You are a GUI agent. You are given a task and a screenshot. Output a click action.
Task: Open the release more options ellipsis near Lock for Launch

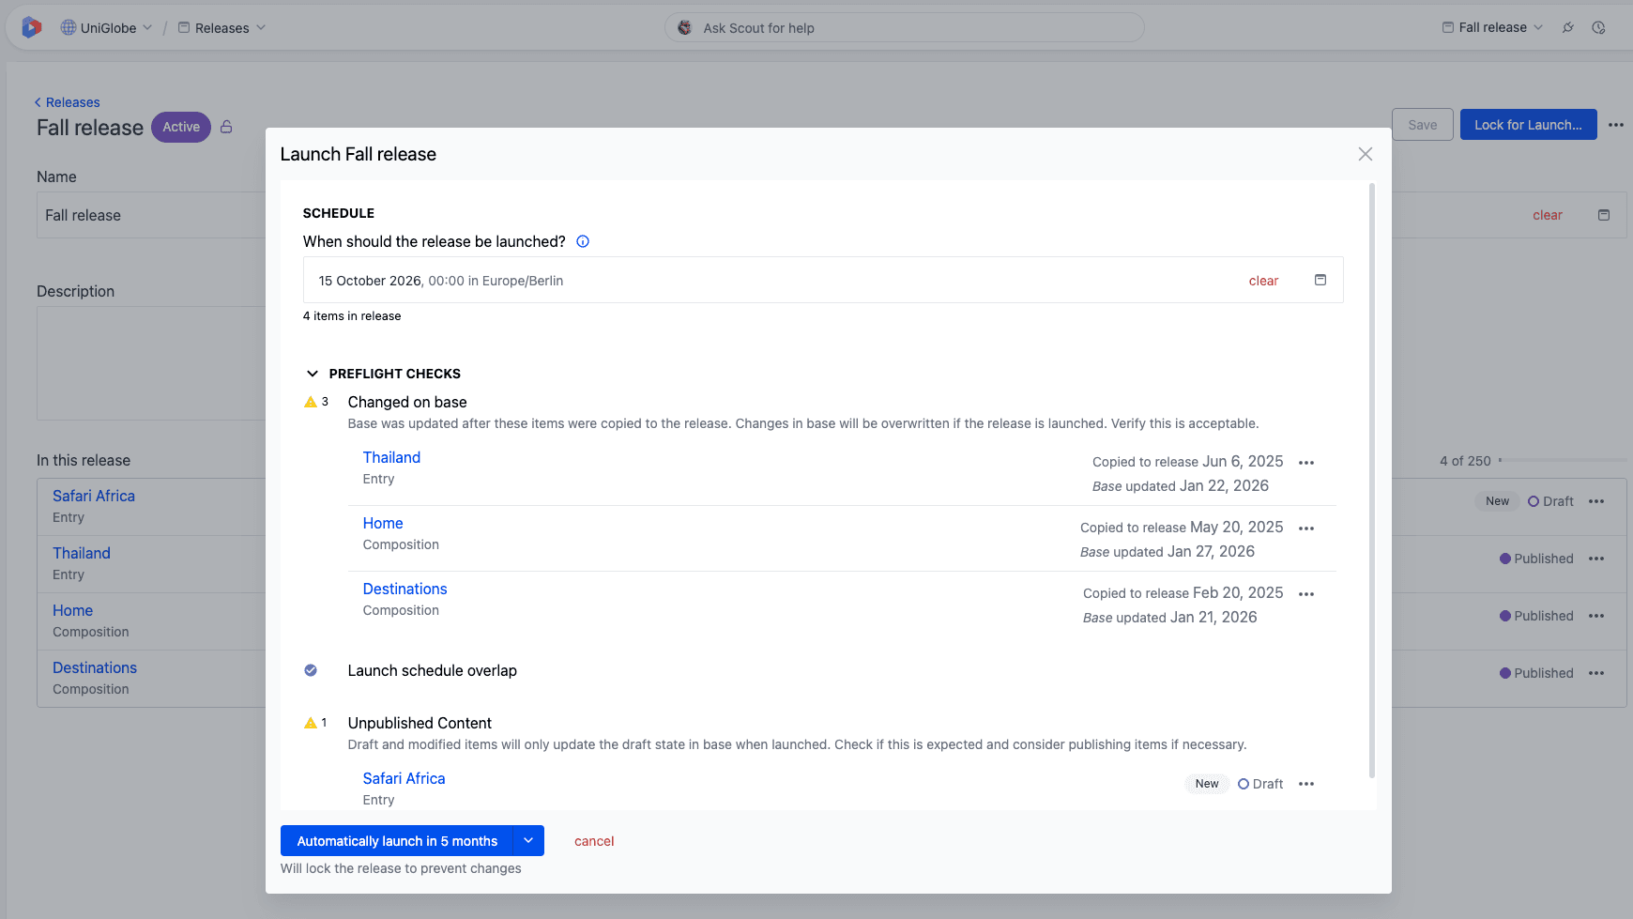tap(1615, 124)
